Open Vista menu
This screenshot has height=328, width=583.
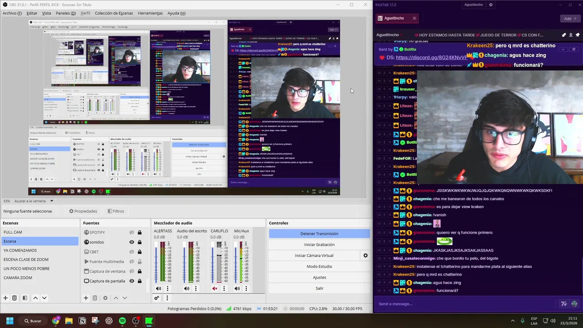(x=46, y=13)
